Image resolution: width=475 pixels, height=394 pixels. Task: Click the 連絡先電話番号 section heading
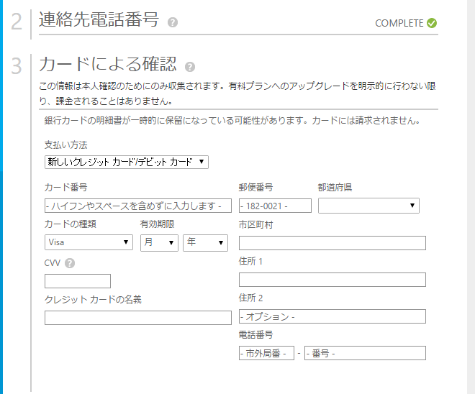99,20
